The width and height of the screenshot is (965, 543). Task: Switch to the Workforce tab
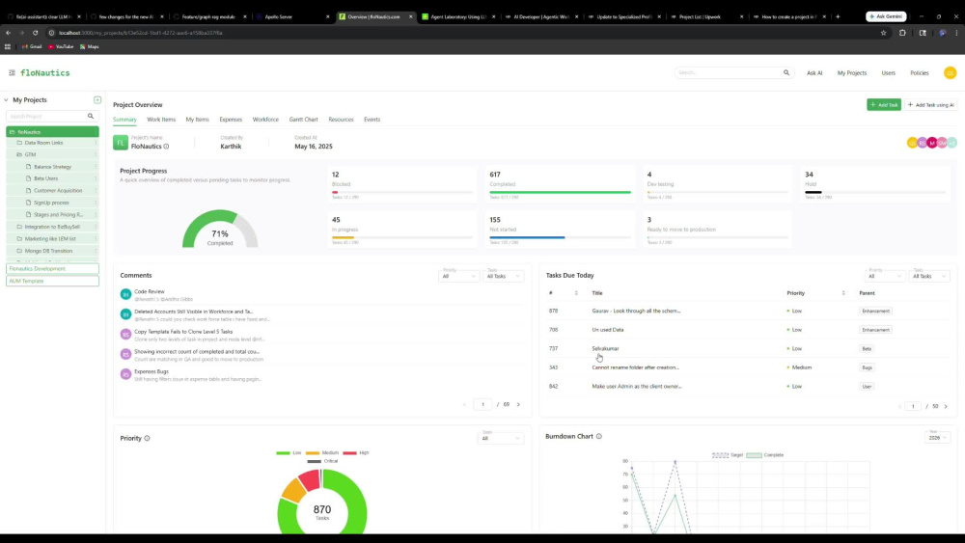(x=265, y=120)
